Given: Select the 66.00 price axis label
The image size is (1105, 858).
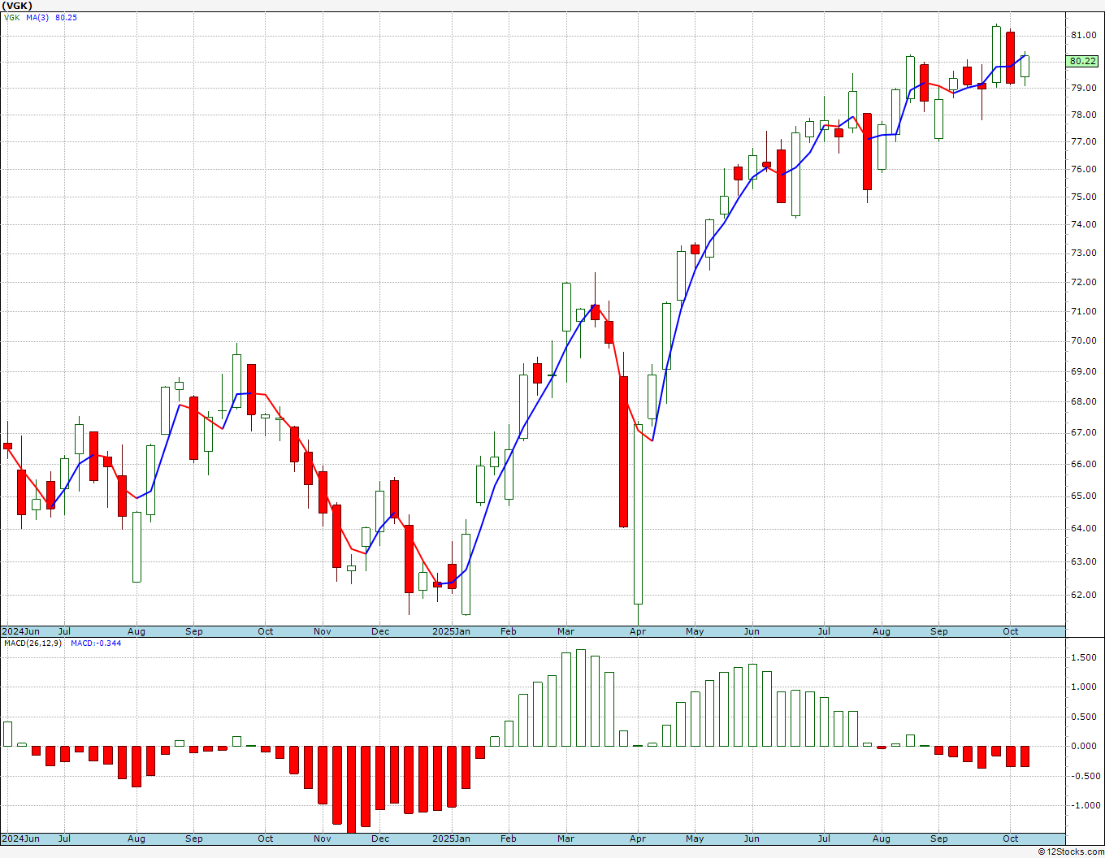Looking at the screenshot, I should click(1084, 464).
